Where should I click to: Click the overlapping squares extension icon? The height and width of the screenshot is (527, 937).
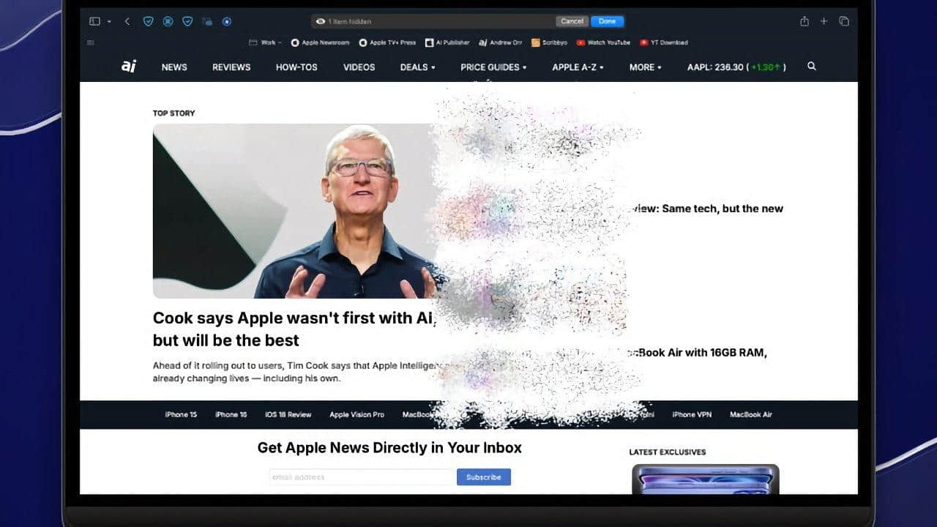(207, 21)
